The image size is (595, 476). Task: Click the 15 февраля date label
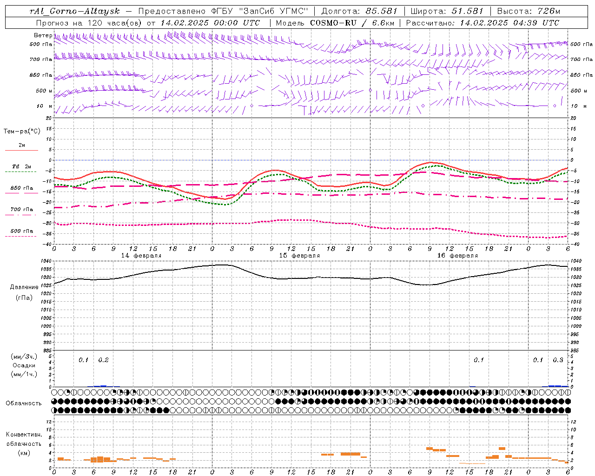299,256
